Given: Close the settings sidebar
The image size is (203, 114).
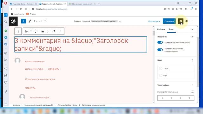Looking at the screenshot, I should pyautogui.click(x=193, y=29).
